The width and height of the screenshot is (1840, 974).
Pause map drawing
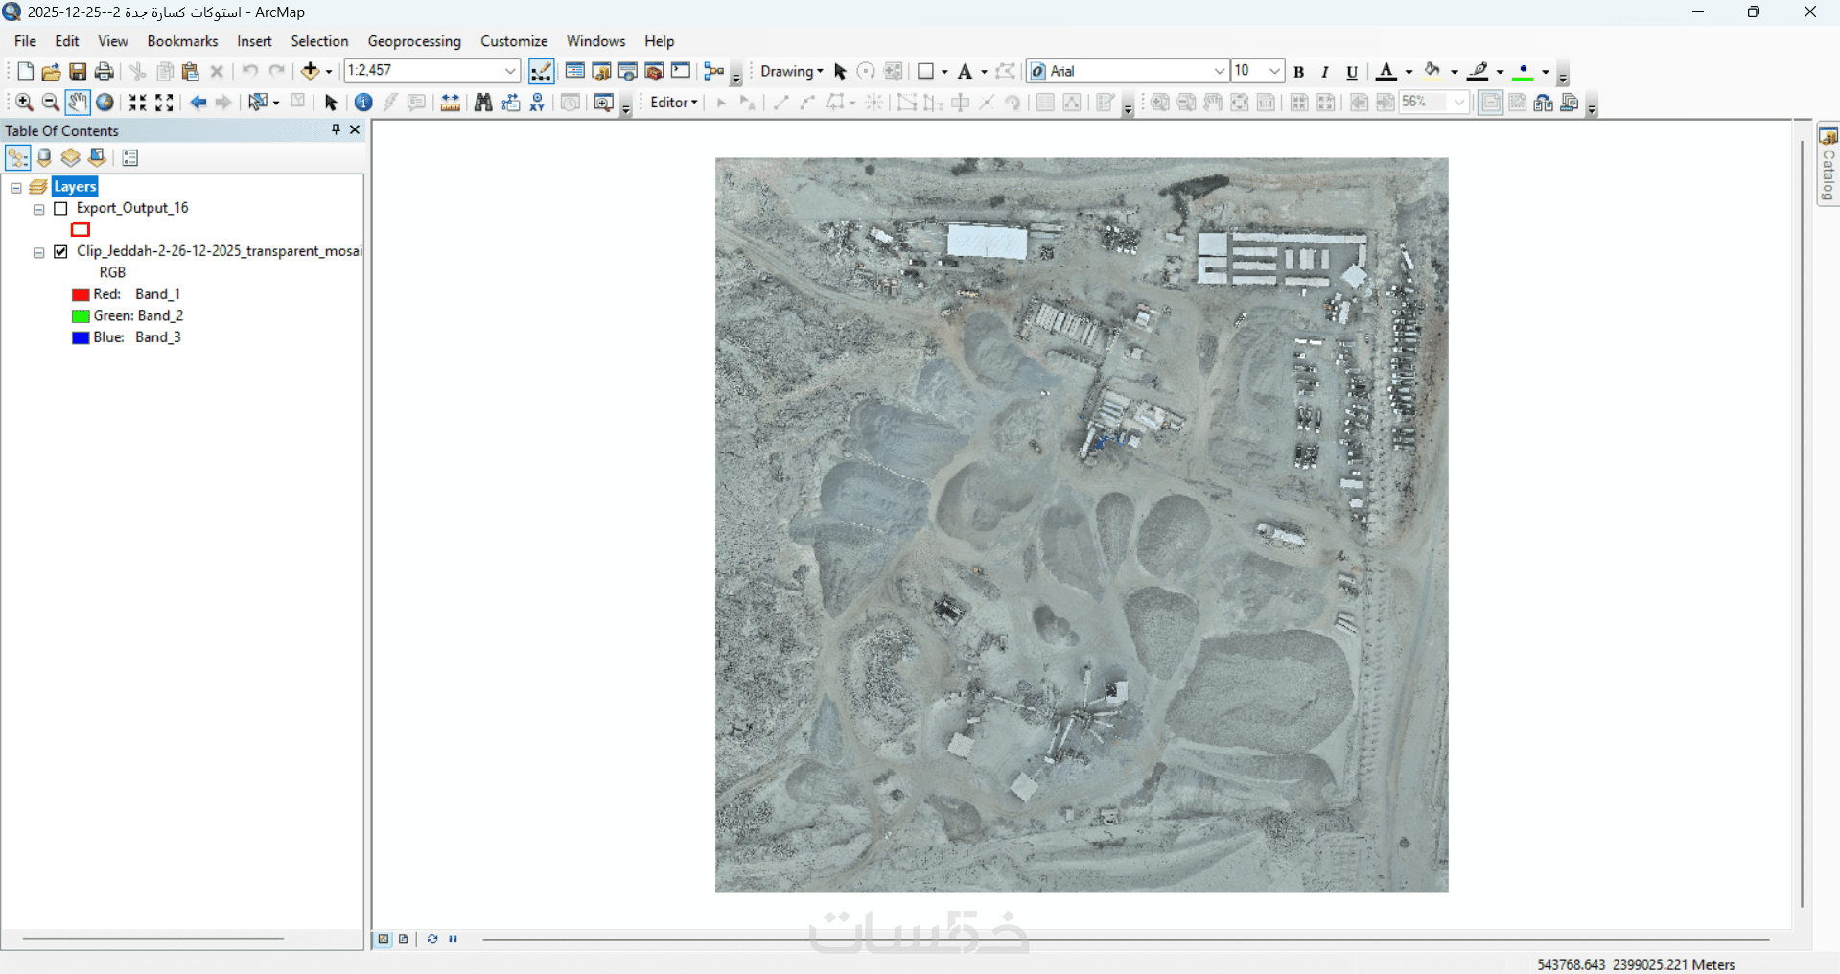point(454,939)
